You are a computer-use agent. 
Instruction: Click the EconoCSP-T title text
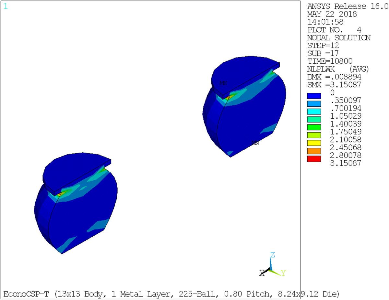coord(171,294)
